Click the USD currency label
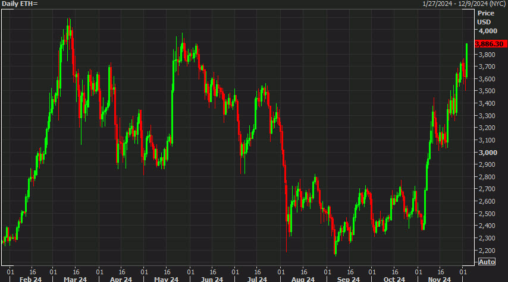This screenshot has height=282, width=508. [484, 21]
